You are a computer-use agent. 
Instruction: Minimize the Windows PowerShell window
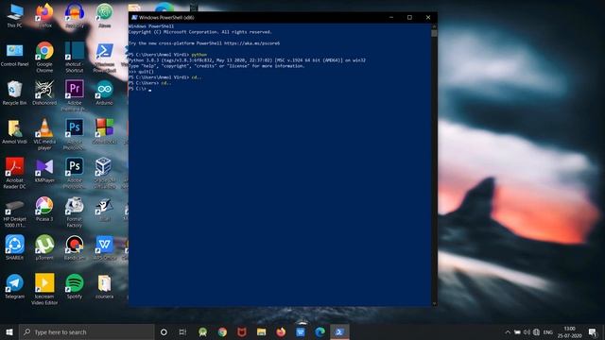click(x=391, y=17)
